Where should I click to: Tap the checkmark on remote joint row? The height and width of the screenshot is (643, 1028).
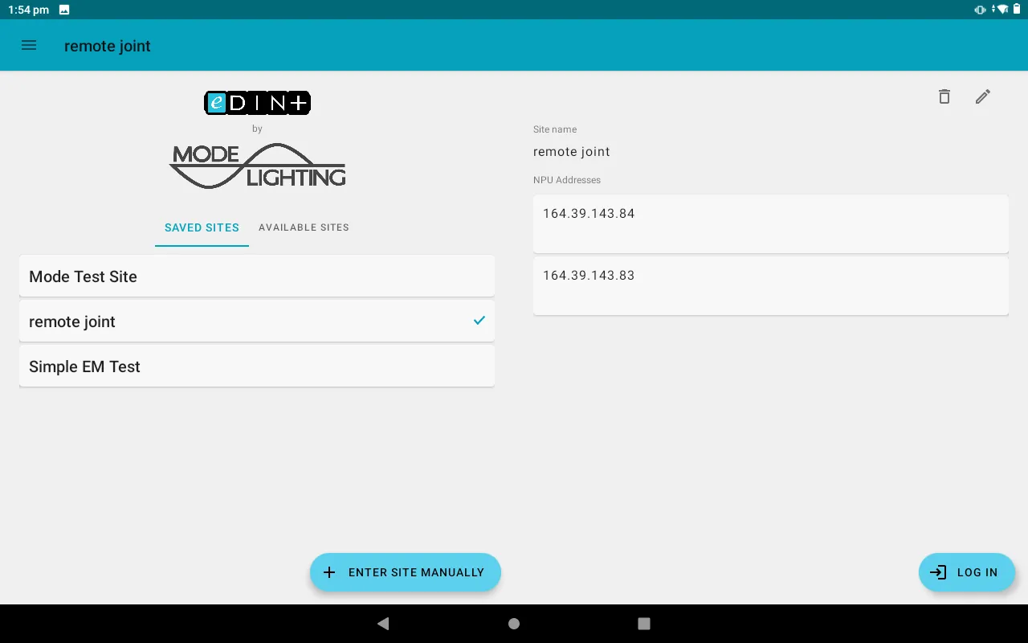tap(479, 321)
